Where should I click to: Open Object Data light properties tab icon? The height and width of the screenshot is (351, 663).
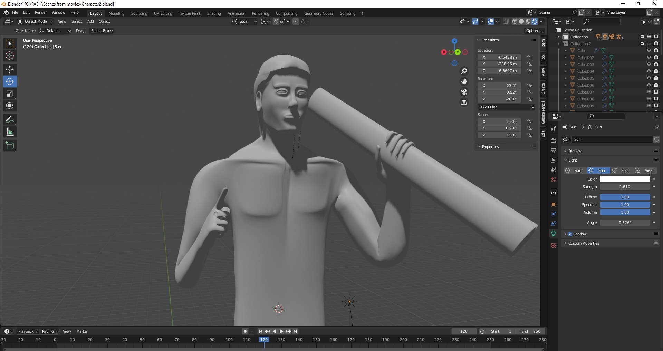tap(554, 234)
